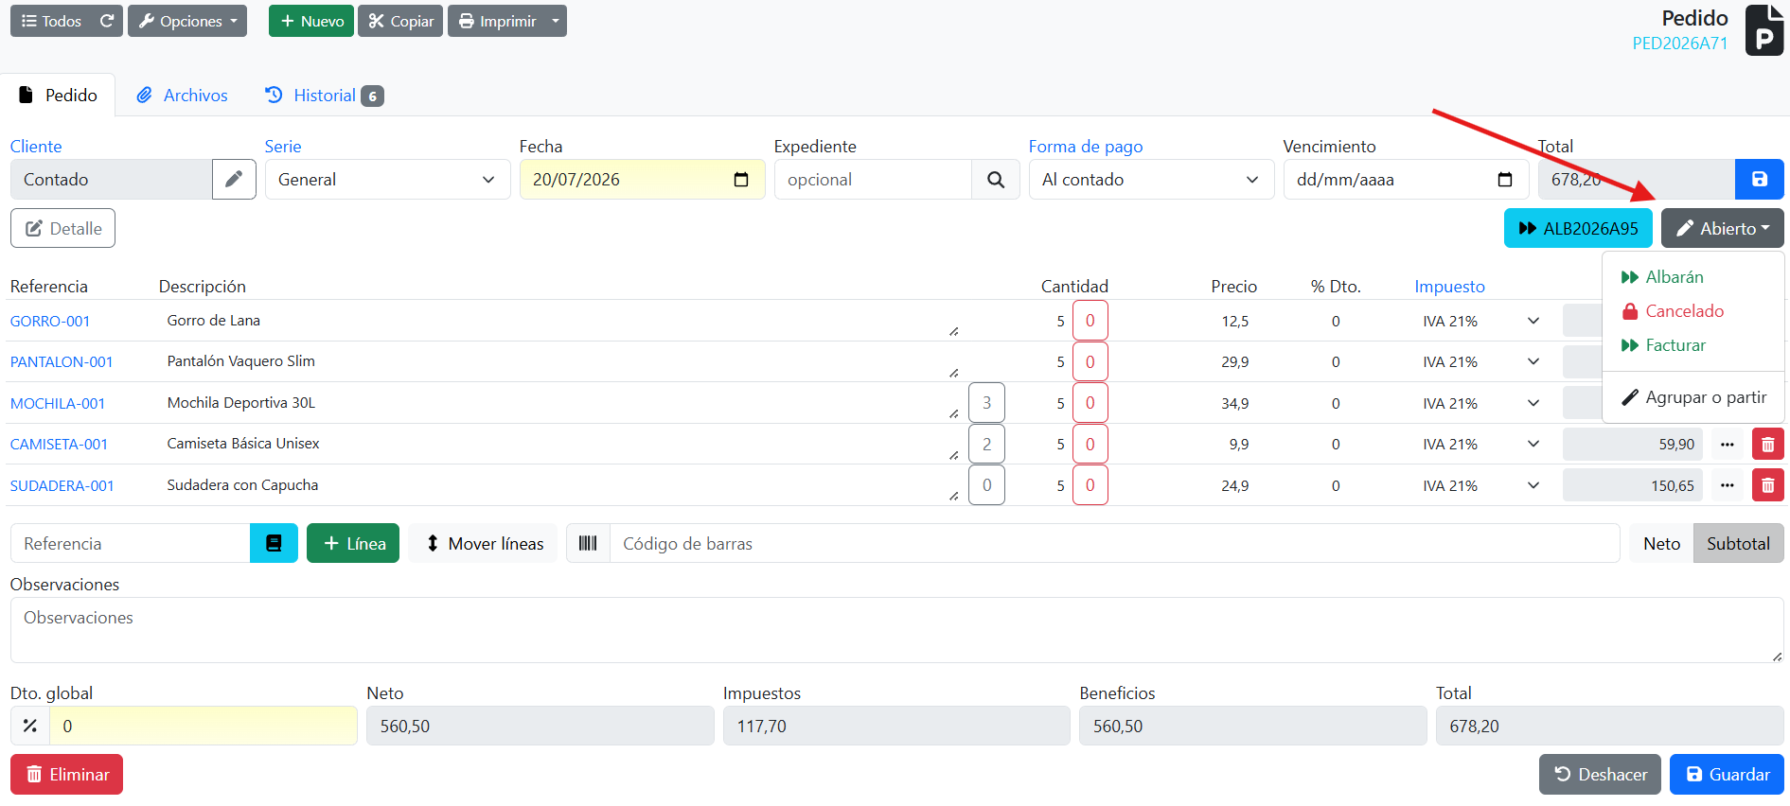Open product link SUDADERA-001
The width and height of the screenshot is (1790, 806).
pos(62,486)
